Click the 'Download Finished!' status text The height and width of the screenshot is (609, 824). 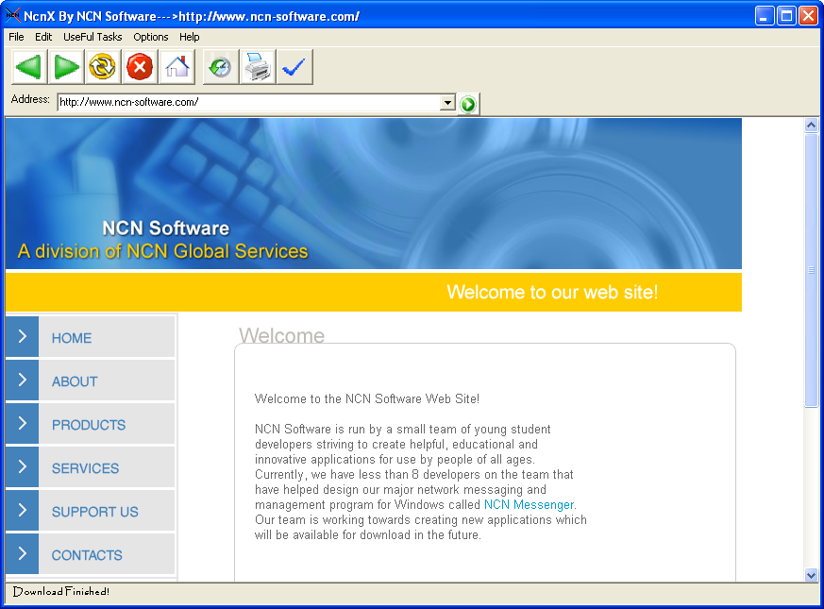click(x=61, y=592)
